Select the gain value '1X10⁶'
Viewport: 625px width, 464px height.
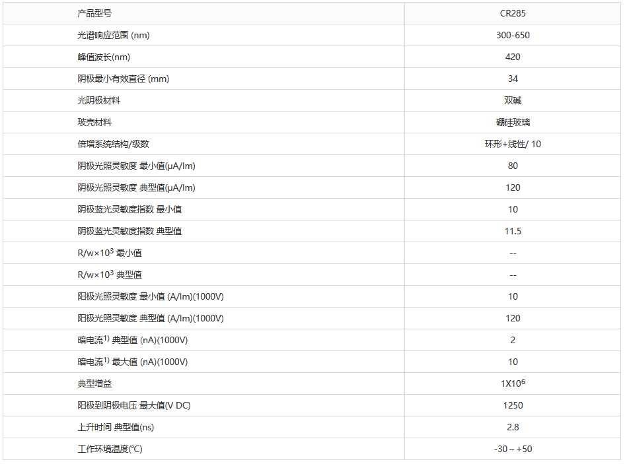point(513,383)
